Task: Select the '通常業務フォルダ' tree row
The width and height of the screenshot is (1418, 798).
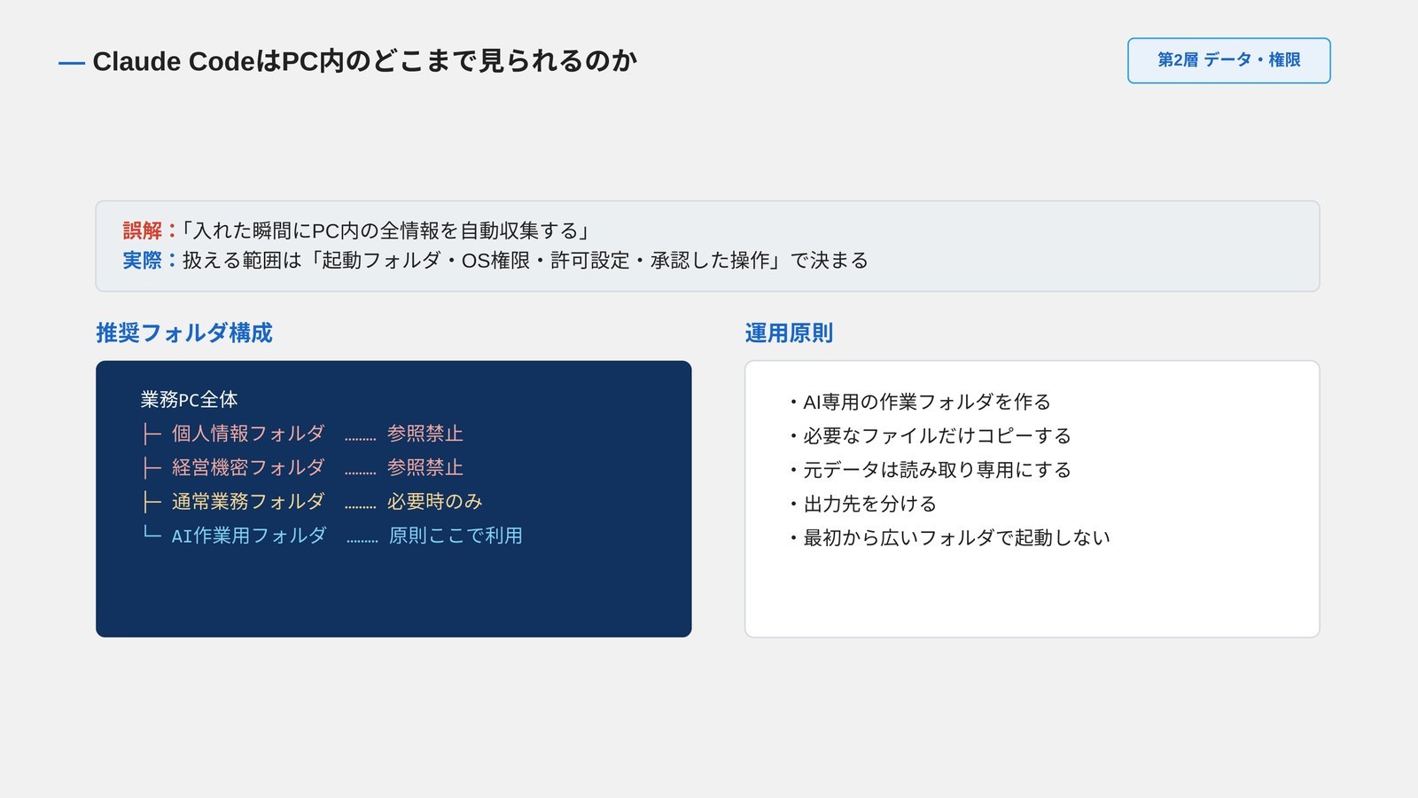Action: tap(312, 501)
